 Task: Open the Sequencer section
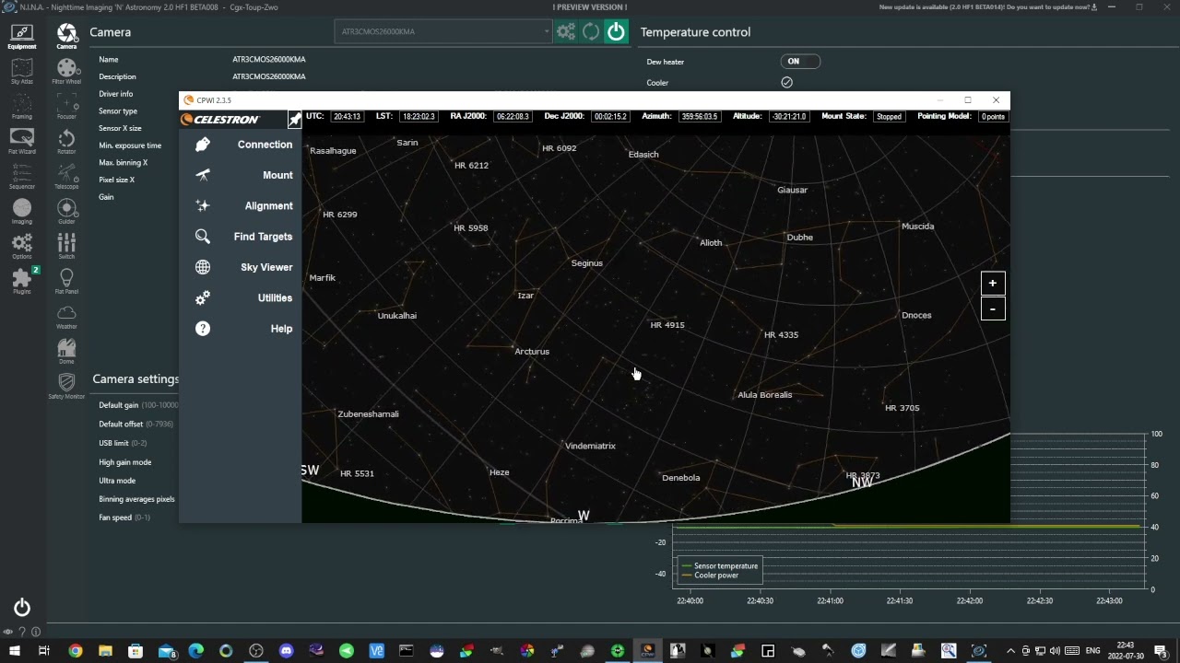[21, 177]
